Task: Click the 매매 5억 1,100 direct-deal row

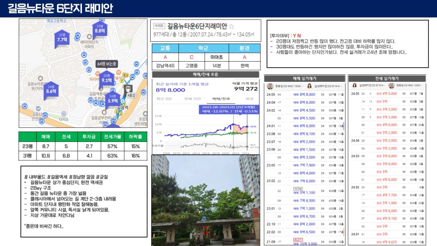Action: [305, 191]
